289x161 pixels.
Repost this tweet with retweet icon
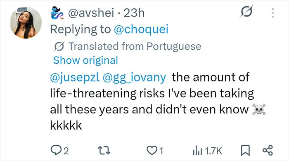(104, 150)
